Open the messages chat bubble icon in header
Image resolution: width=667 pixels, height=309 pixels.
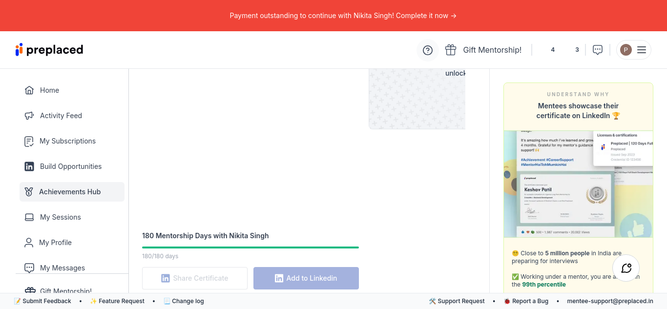click(598, 50)
